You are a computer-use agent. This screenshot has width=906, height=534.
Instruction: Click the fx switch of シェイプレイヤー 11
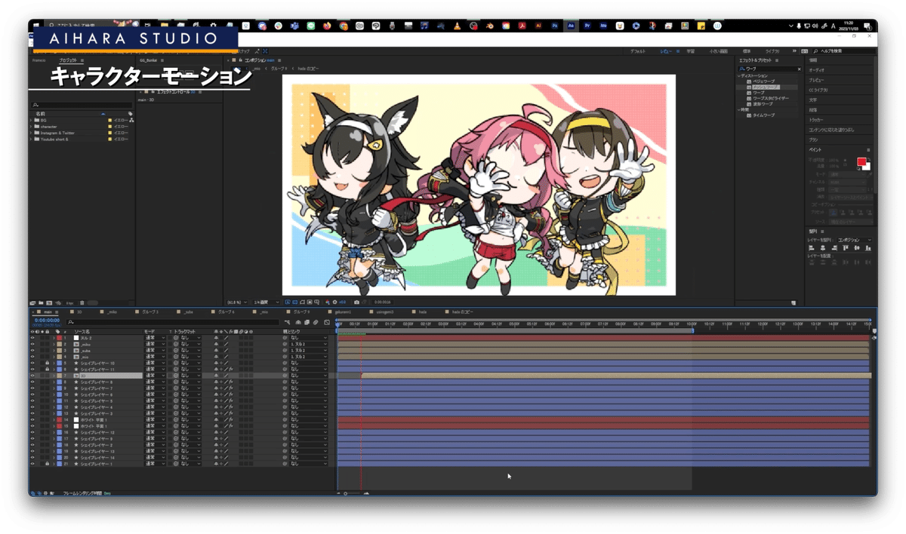click(231, 370)
